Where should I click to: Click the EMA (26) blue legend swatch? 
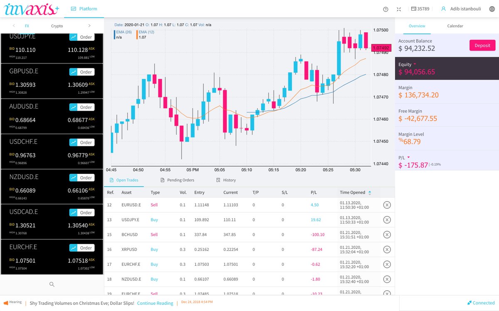(114, 34)
